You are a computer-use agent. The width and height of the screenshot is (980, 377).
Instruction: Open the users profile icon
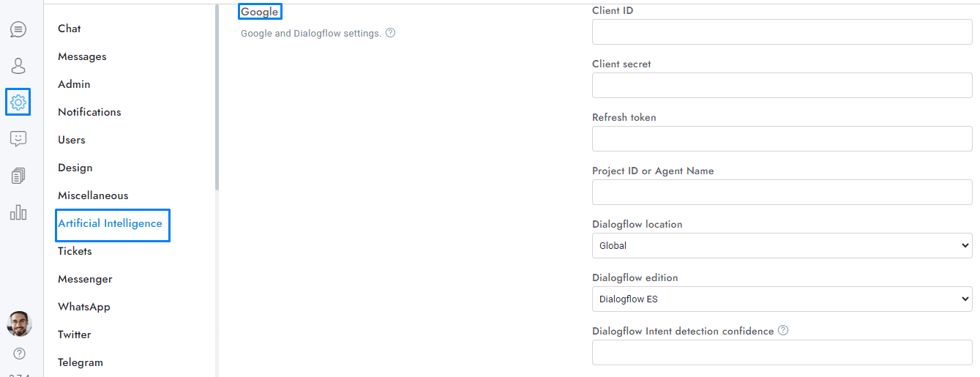18,66
